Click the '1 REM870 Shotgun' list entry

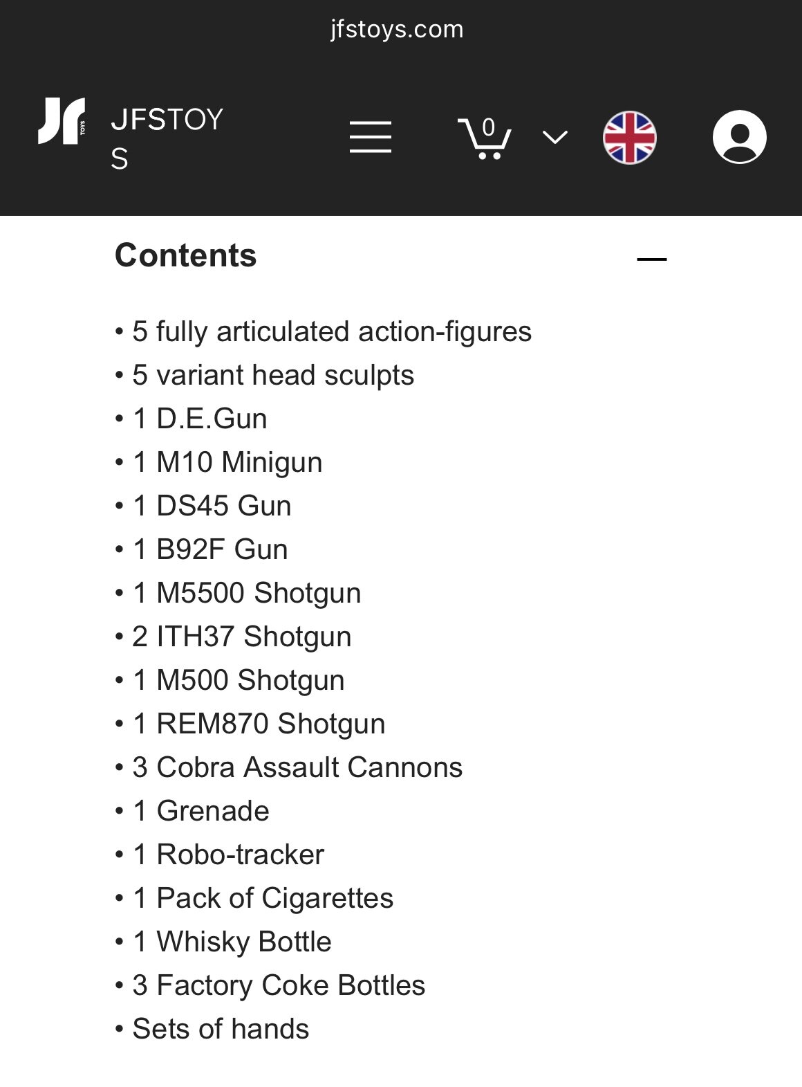pos(250,724)
